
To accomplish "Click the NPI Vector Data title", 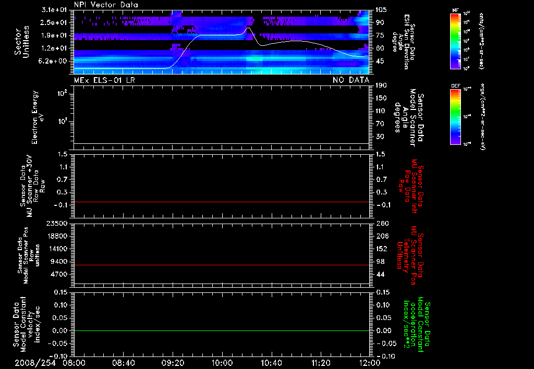I will tap(106, 5).
